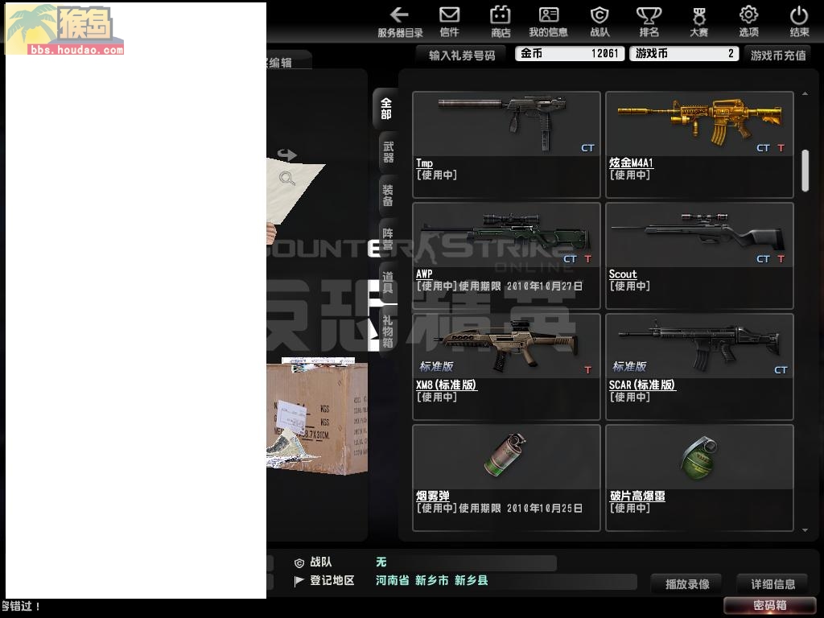Viewport: 824px width, 618px height.
Task: Click the cardboard supply box image
Action: point(317,418)
